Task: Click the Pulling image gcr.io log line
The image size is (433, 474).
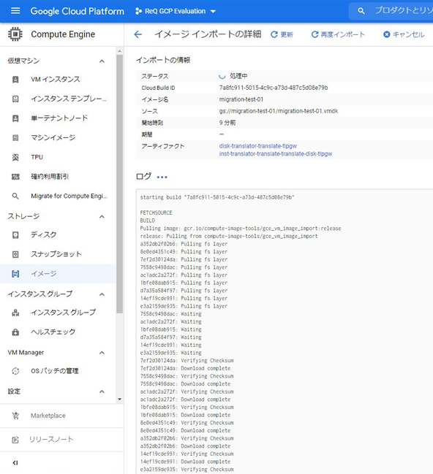Action: (x=241, y=229)
